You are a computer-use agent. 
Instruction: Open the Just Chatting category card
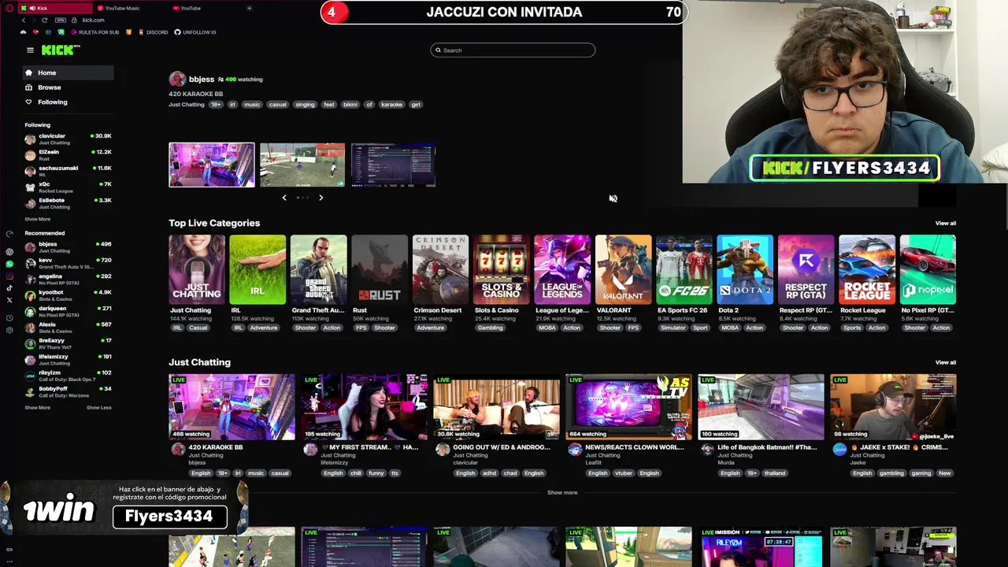tap(196, 269)
